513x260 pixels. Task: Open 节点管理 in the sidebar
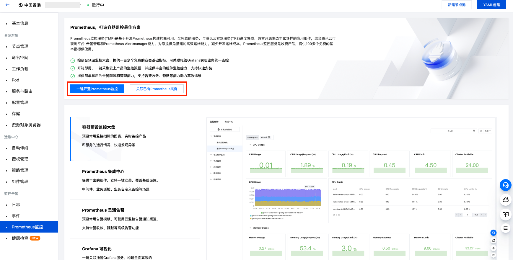click(20, 46)
